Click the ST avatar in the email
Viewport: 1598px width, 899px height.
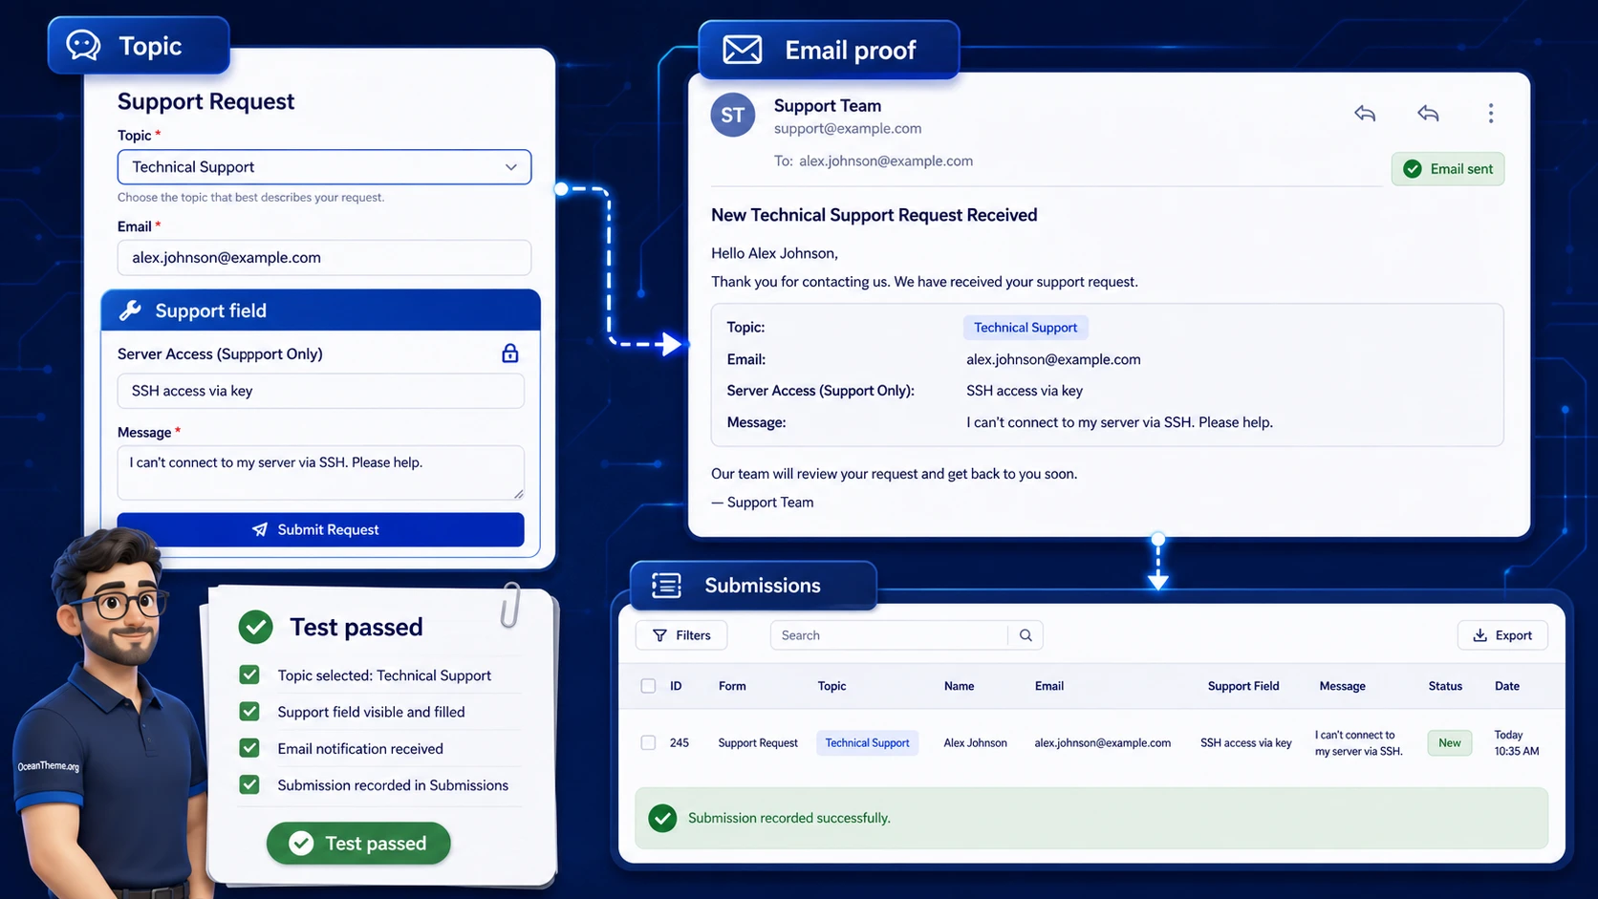[x=733, y=115]
